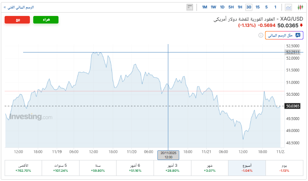Select the 1D chart interval
Screen dimensions: 308x181
point(222,7)
